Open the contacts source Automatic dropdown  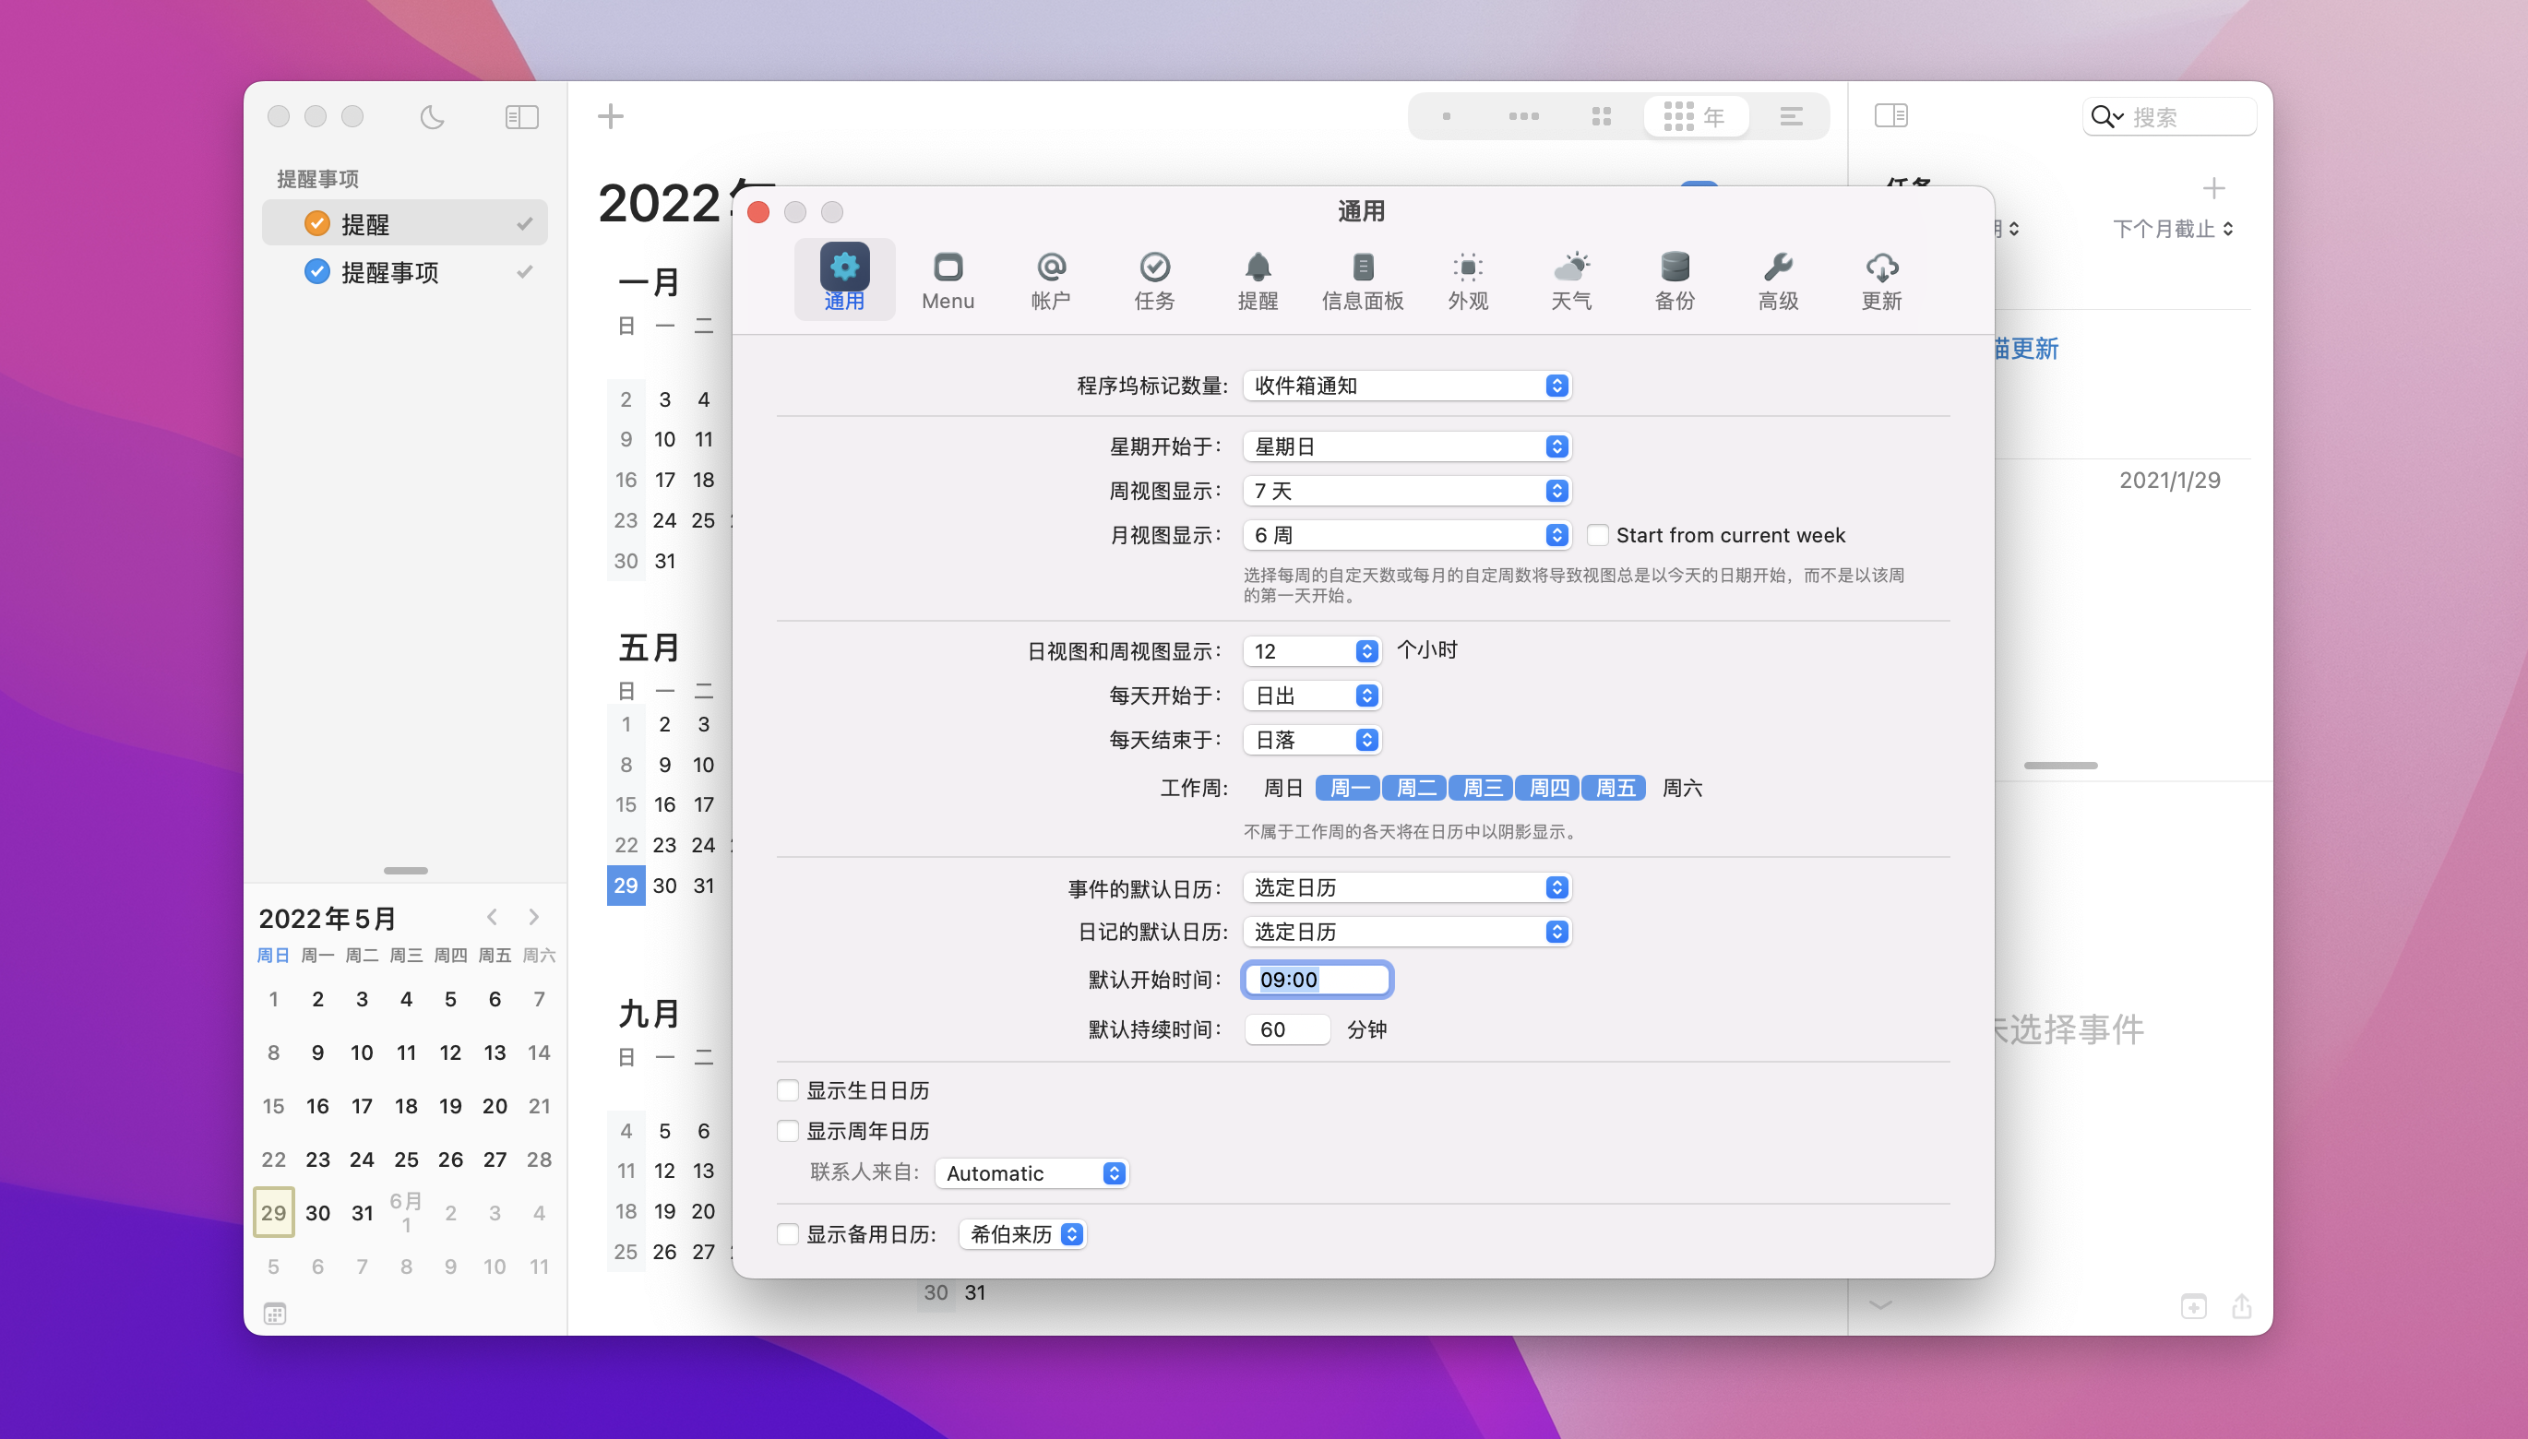coord(1031,1173)
